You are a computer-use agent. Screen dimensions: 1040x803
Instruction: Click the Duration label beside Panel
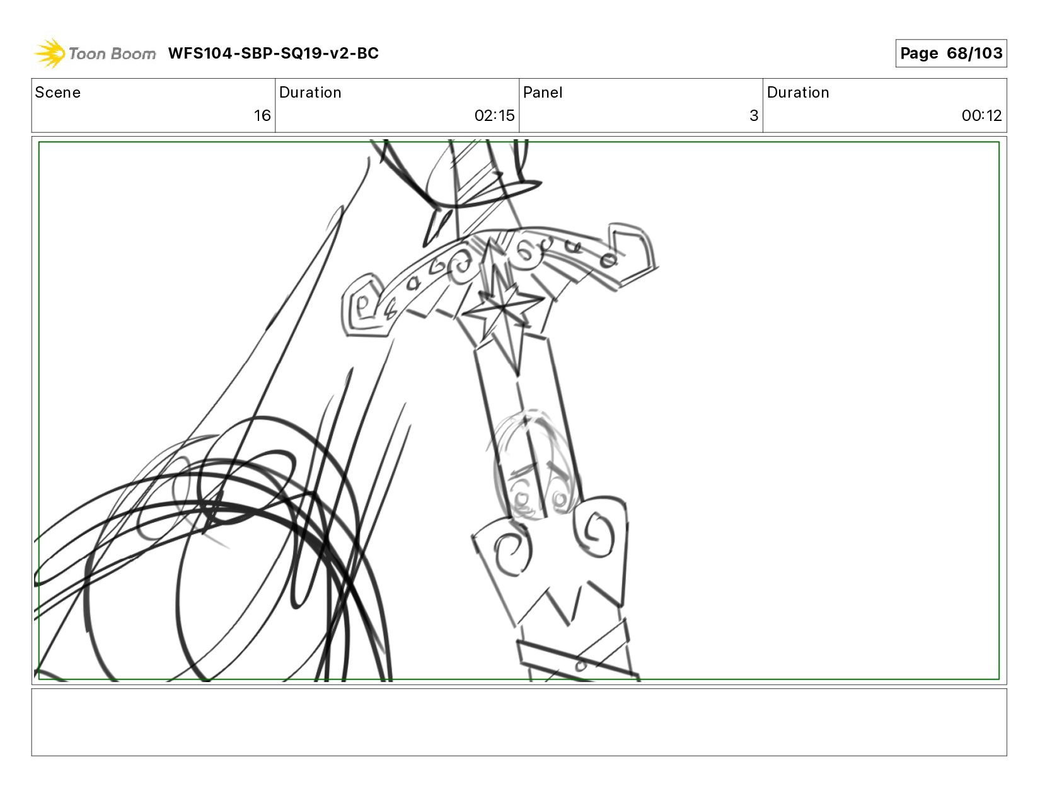pos(798,93)
